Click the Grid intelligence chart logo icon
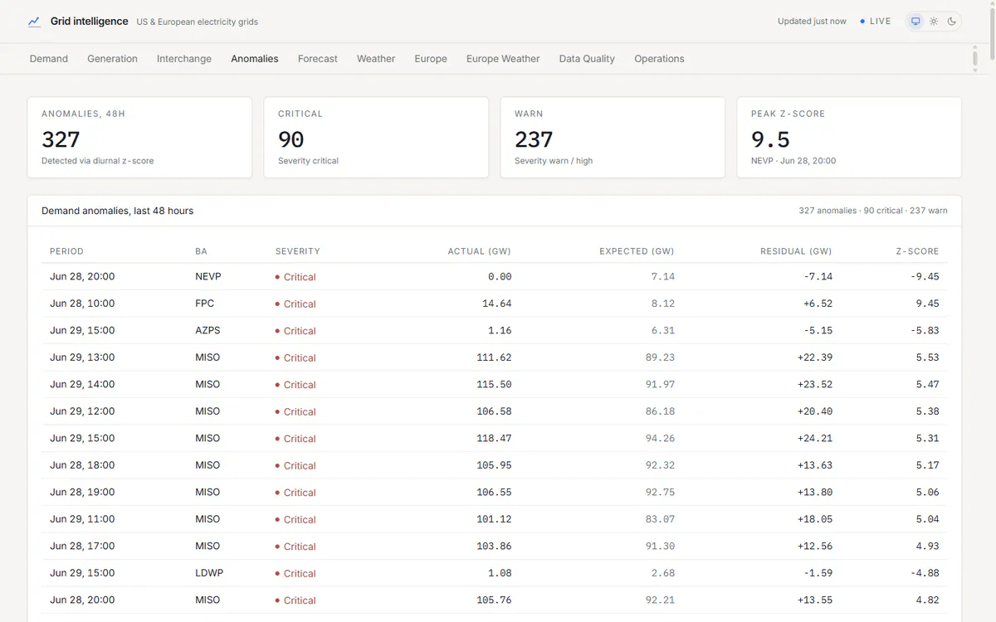The width and height of the screenshot is (996, 622). (x=34, y=22)
